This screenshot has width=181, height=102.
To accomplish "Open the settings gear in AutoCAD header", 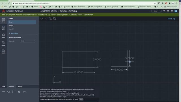I will click(164, 11).
